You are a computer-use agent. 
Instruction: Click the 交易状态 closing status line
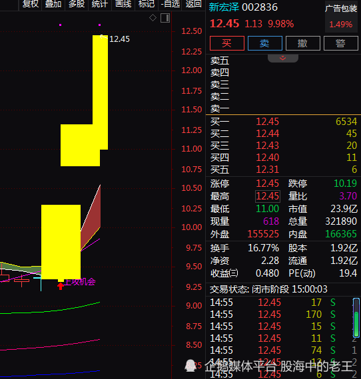tap(268, 289)
